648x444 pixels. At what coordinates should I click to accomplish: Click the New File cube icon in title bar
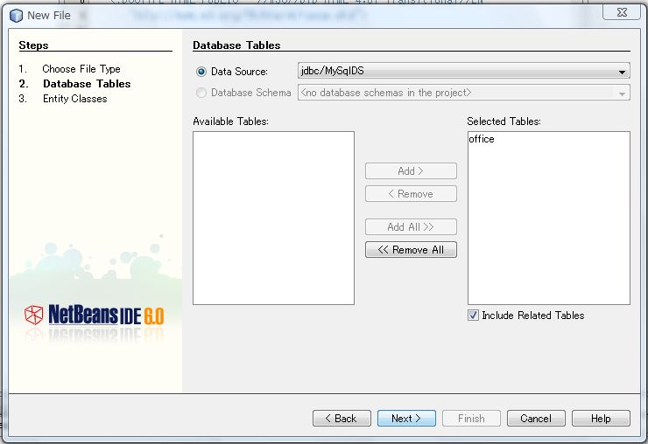tap(16, 15)
